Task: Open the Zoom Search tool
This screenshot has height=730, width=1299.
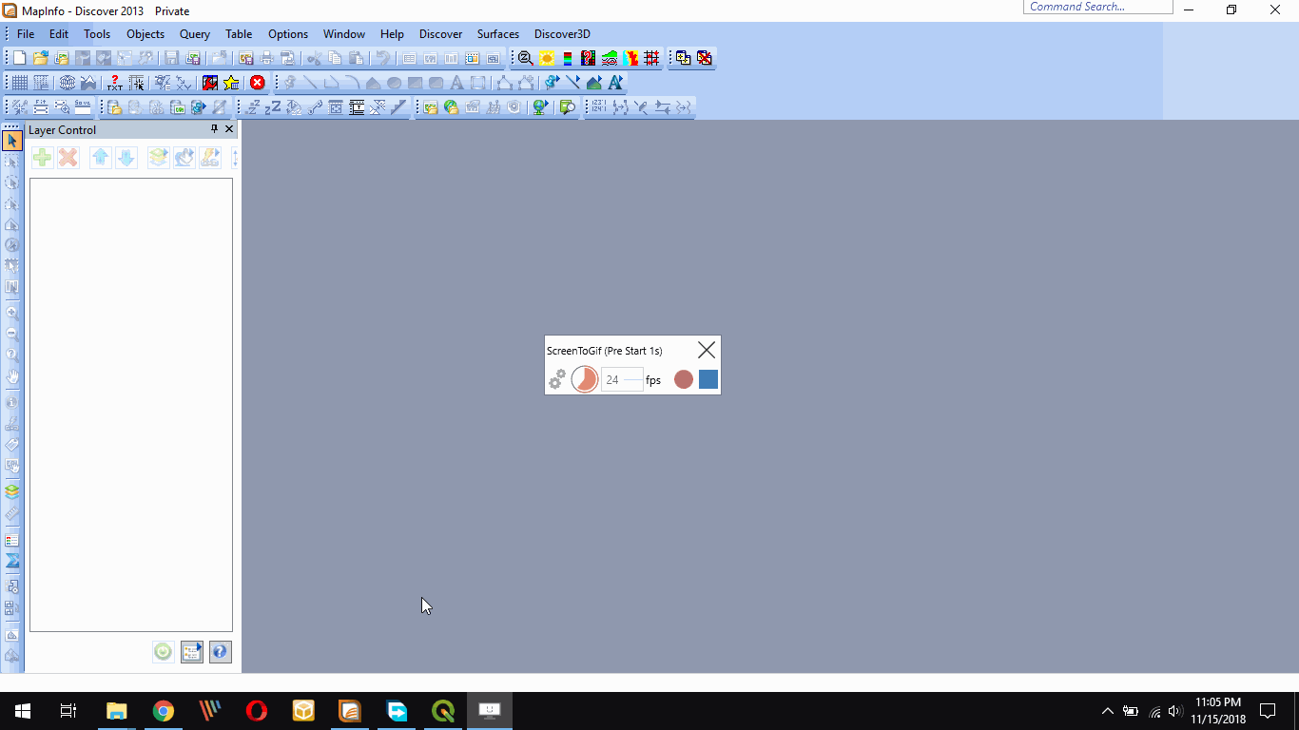Action: (x=523, y=58)
